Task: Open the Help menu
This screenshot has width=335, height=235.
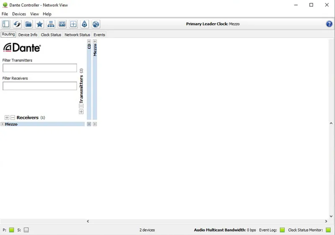Action: (x=47, y=14)
